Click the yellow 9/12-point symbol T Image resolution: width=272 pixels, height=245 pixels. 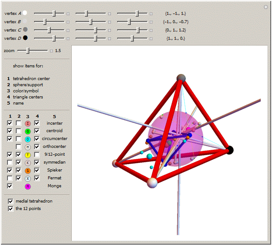click(x=28, y=155)
